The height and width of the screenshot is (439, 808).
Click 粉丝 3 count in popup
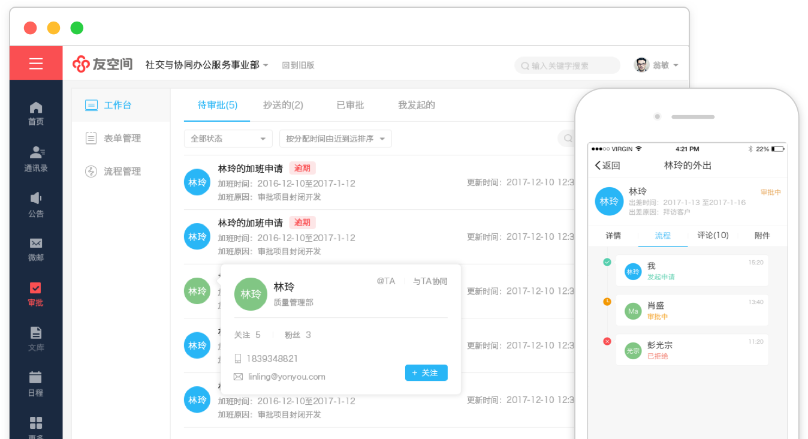tap(298, 335)
